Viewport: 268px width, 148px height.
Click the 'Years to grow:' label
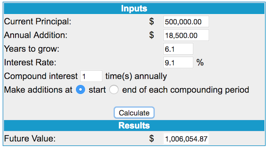click(x=32, y=49)
